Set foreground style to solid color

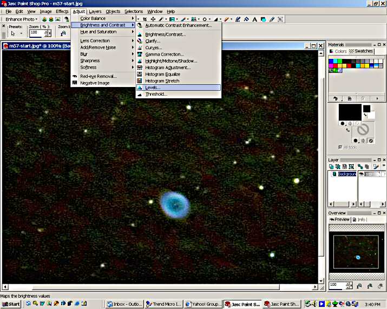(x=343, y=124)
